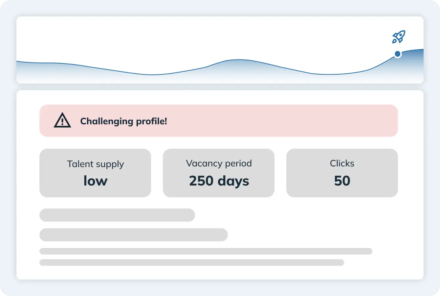Screen dimensions: 440x296
Task: Click the second thick grey placeholder bar
Action: point(133,235)
